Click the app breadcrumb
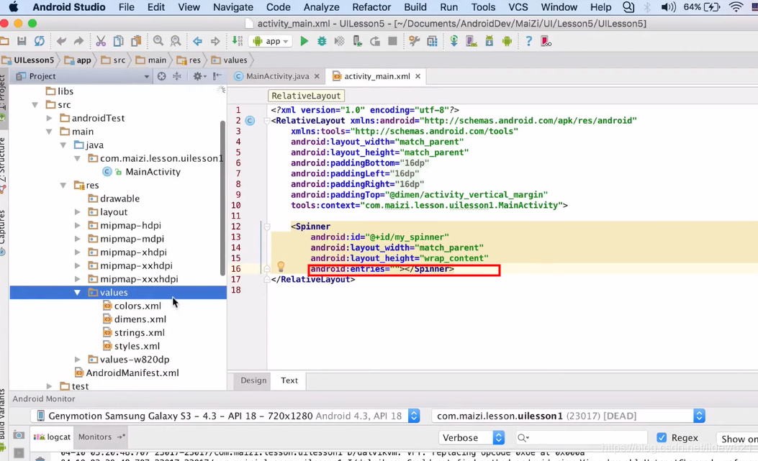 tap(78, 60)
